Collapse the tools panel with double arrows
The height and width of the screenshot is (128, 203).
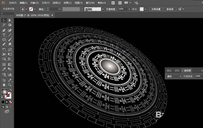2,13
